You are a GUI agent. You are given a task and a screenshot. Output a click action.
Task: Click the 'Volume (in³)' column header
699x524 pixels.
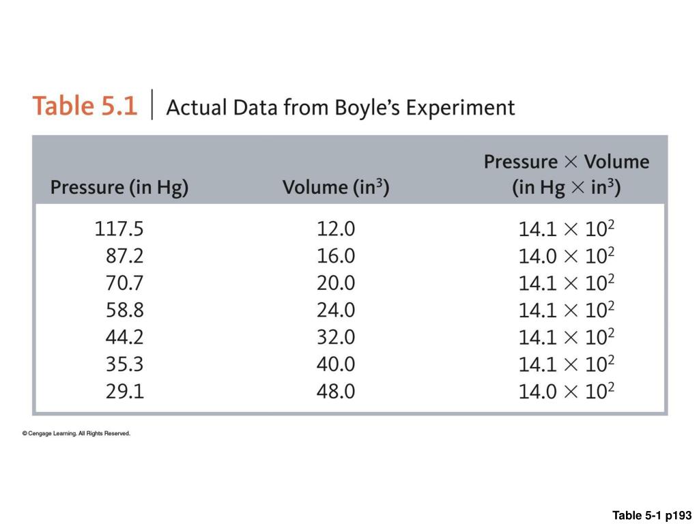coord(336,187)
